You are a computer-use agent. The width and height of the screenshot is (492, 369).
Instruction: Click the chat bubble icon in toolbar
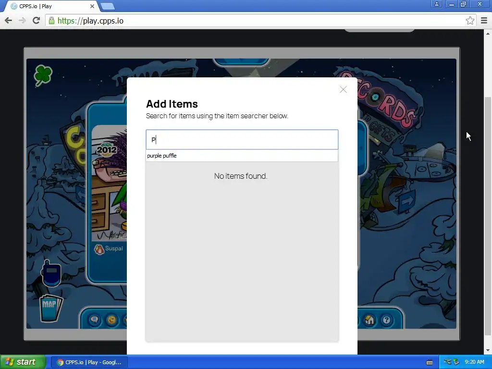pos(94,320)
